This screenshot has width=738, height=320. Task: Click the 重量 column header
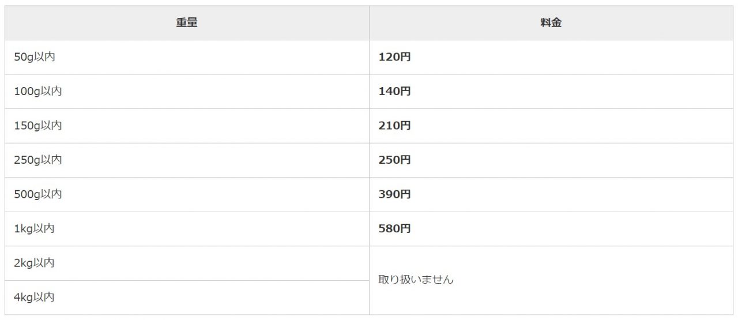click(x=187, y=23)
